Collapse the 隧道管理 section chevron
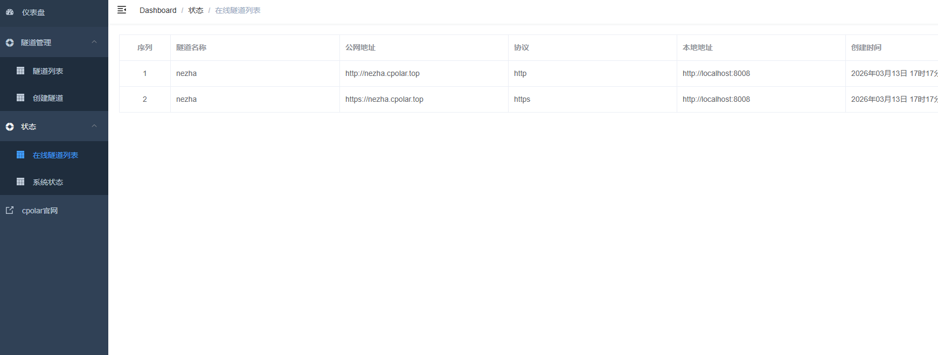Viewport: 938px width, 355px height. [x=94, y=42]
